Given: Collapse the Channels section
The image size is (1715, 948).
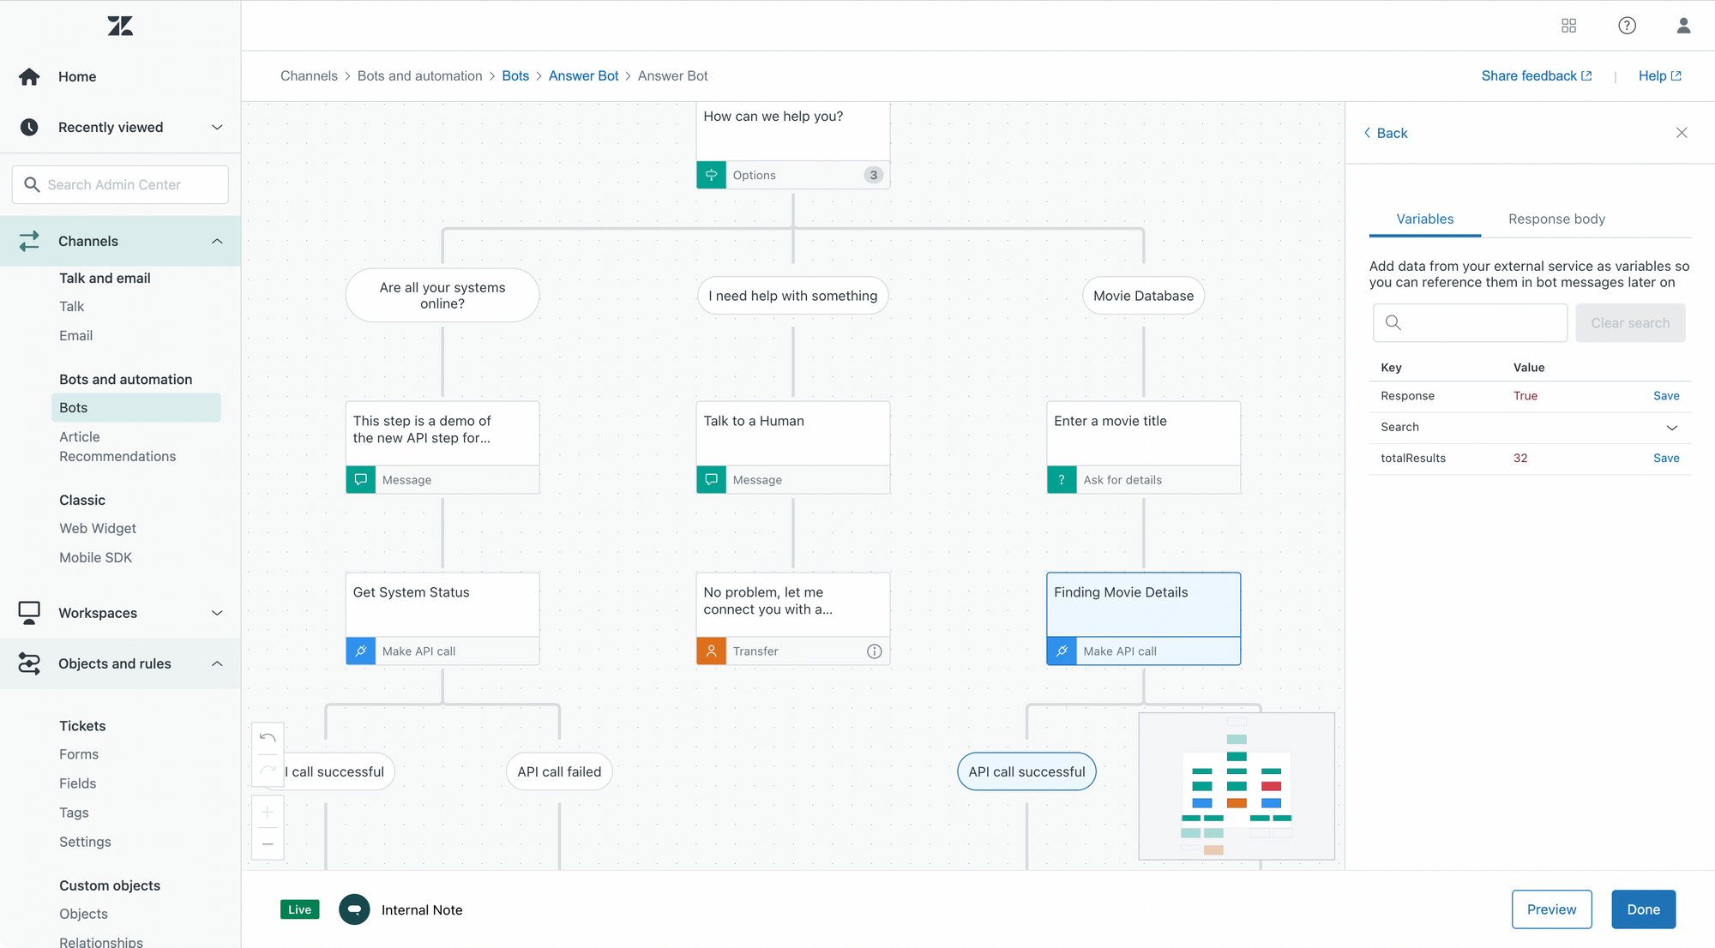Looking at the screenshot, I should click(217, 241).
